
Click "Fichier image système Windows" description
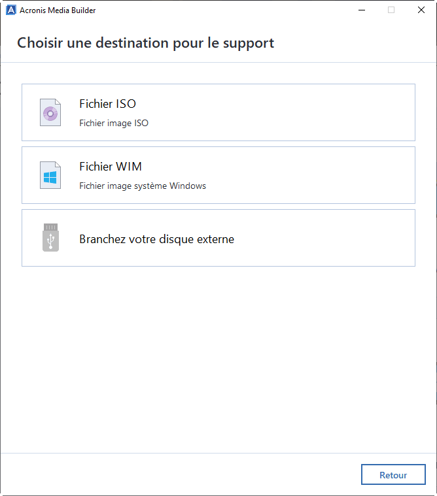click(143, 186)
